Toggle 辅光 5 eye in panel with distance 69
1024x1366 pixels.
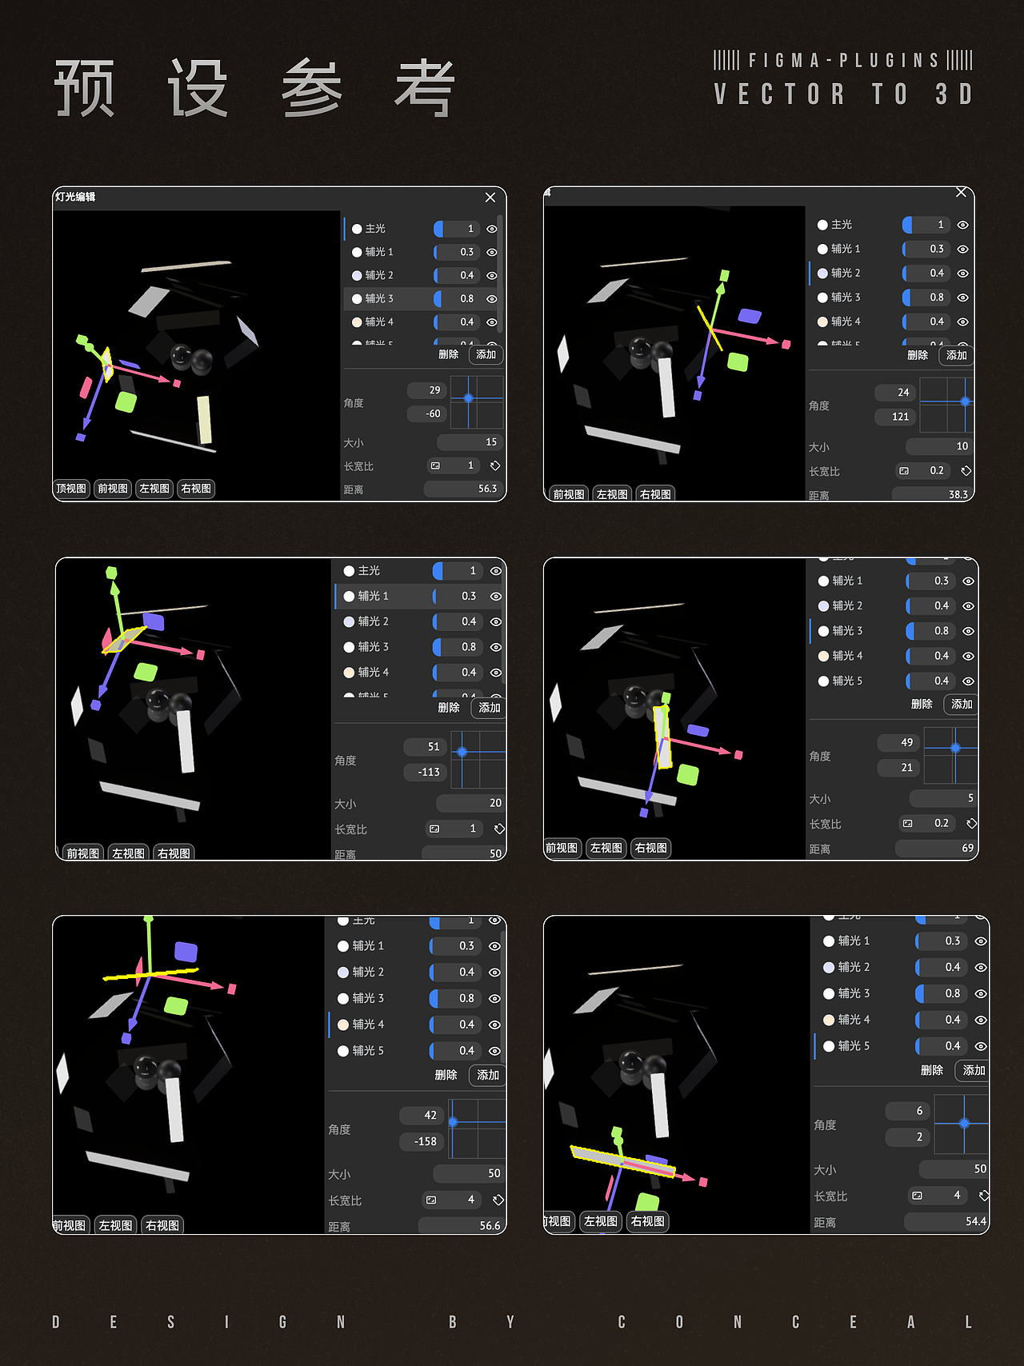(x=968, y=681)
